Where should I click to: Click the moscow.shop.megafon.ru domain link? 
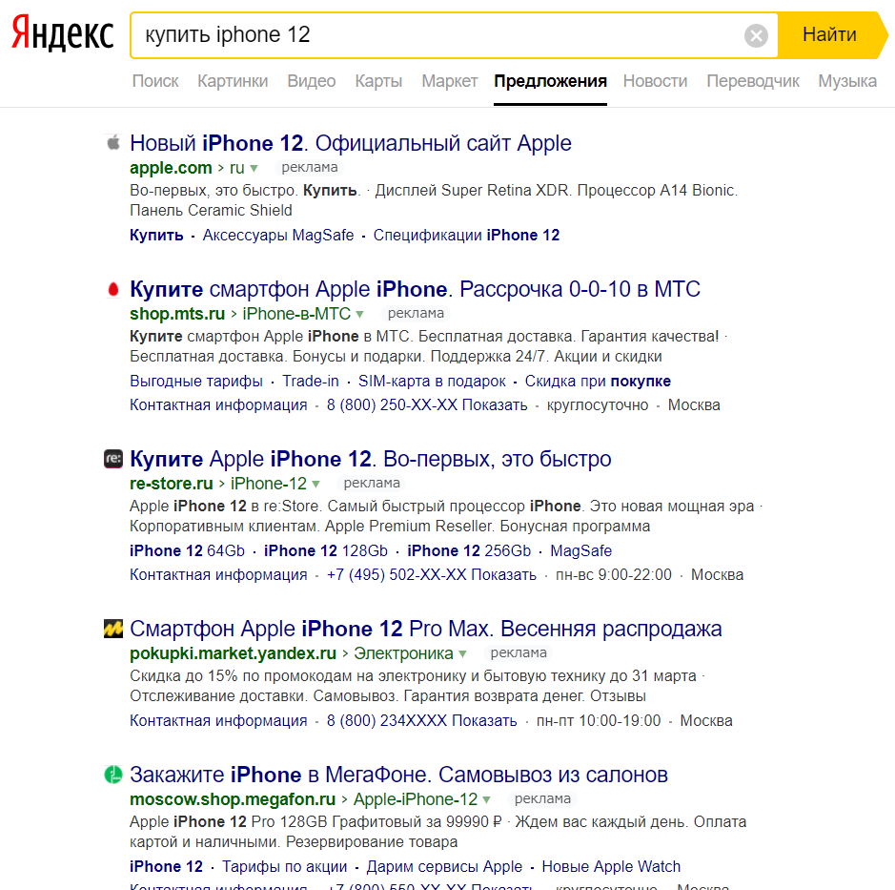[233, 798]
